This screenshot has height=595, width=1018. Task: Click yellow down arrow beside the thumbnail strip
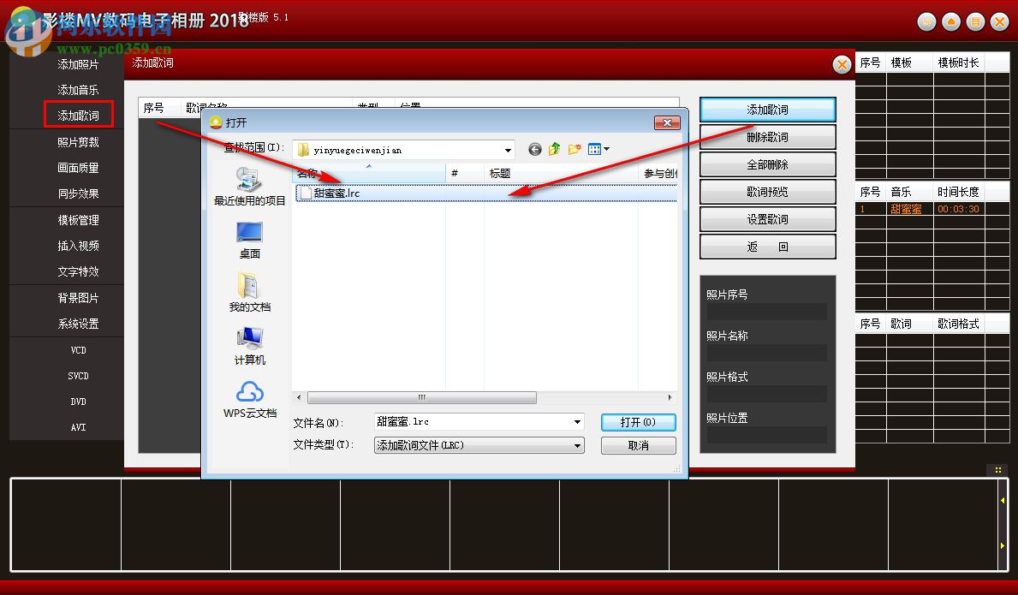[x=1003, y=545]
